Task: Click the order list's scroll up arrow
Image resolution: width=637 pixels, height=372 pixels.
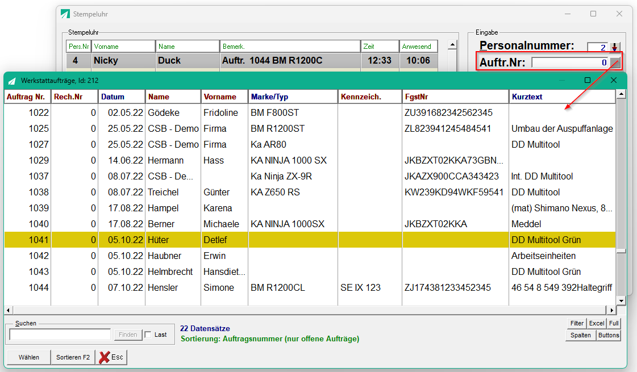Action: tap(621, 94)
